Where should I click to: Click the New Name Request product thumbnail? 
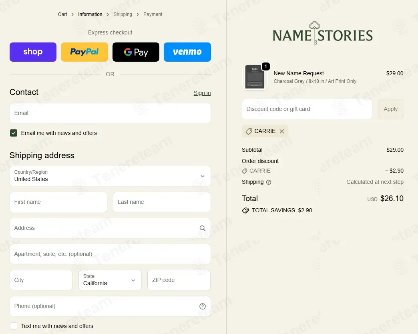coord(255,77)
